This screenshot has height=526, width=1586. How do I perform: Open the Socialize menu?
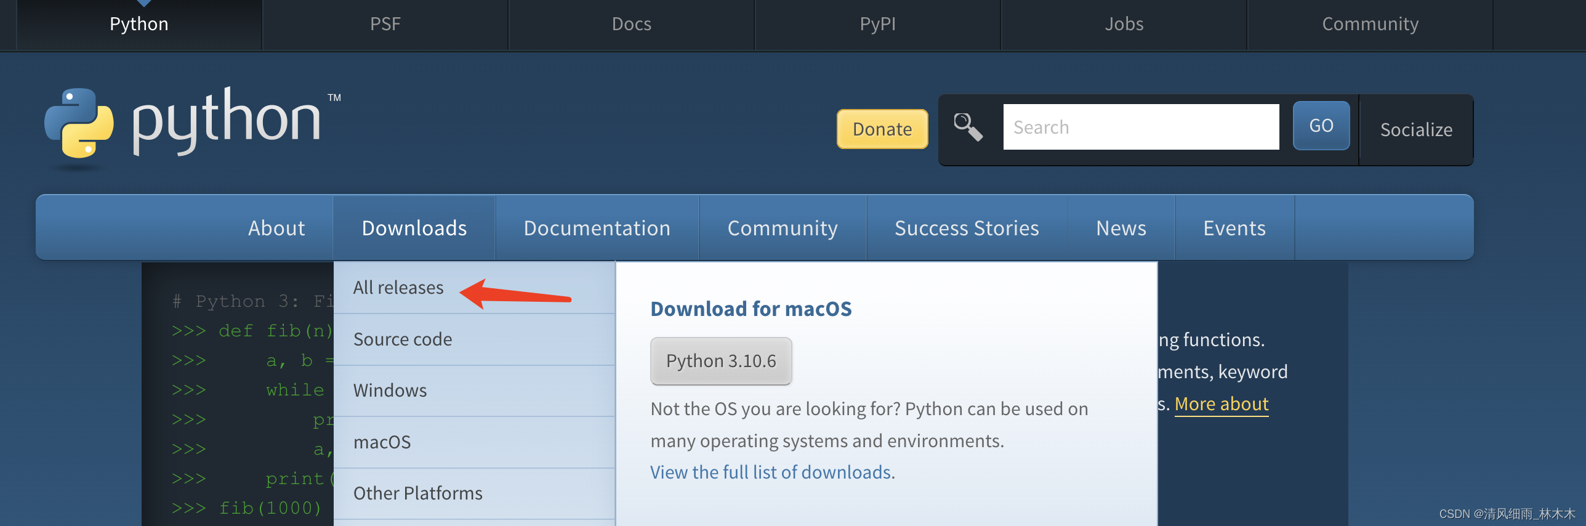pos(1415,130)
